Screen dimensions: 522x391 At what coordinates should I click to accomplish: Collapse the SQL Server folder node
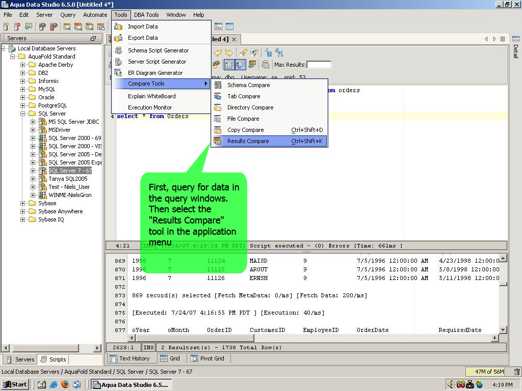[x=22, y=114]
